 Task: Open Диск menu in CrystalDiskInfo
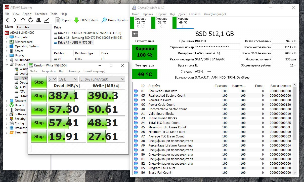182,14
